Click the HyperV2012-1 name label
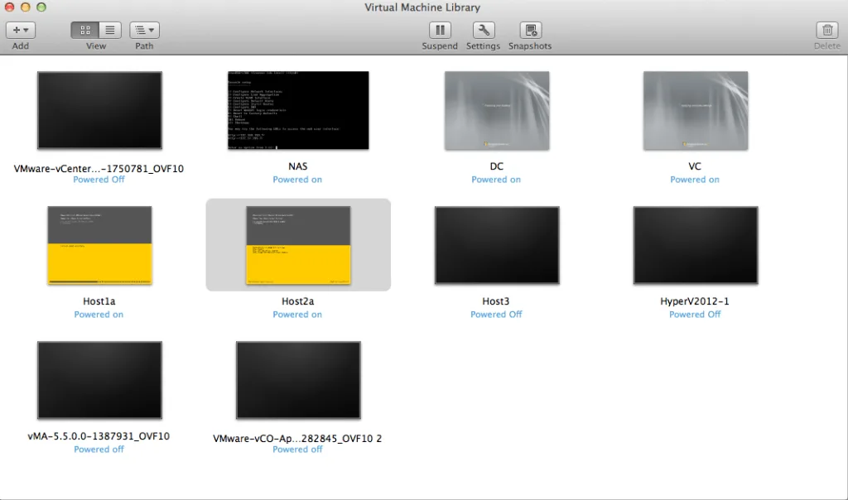This screenshot has height=500, width=848. (695, 301)
